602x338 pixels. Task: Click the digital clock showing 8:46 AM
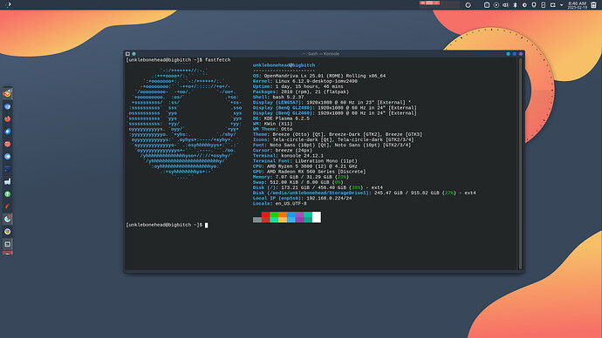(x=577, y=4)
